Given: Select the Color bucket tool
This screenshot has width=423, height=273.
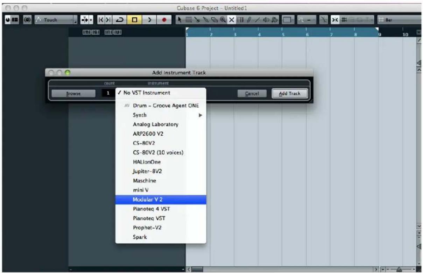Looking at the screenshot, I should (274, 20).
